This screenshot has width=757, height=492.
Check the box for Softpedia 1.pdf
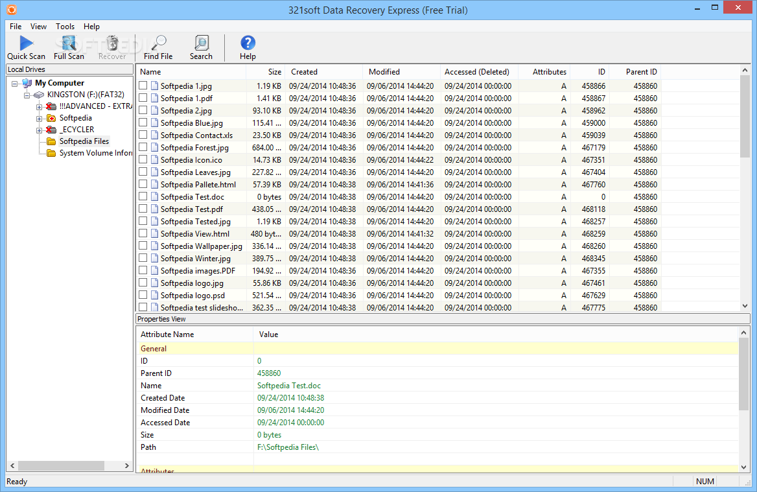click(143, 98)
